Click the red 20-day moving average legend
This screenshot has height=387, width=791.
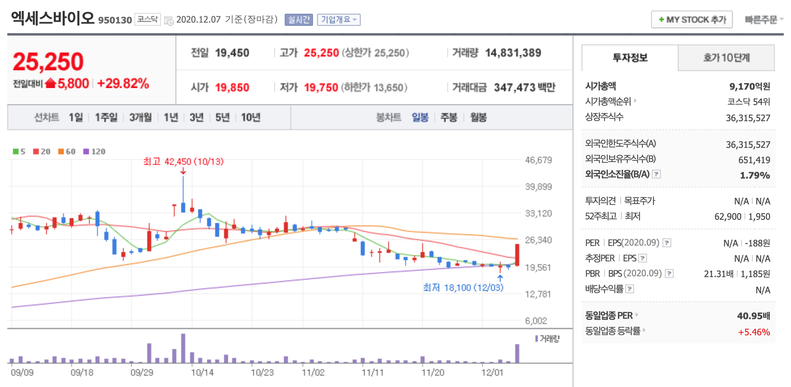[42, 151]
